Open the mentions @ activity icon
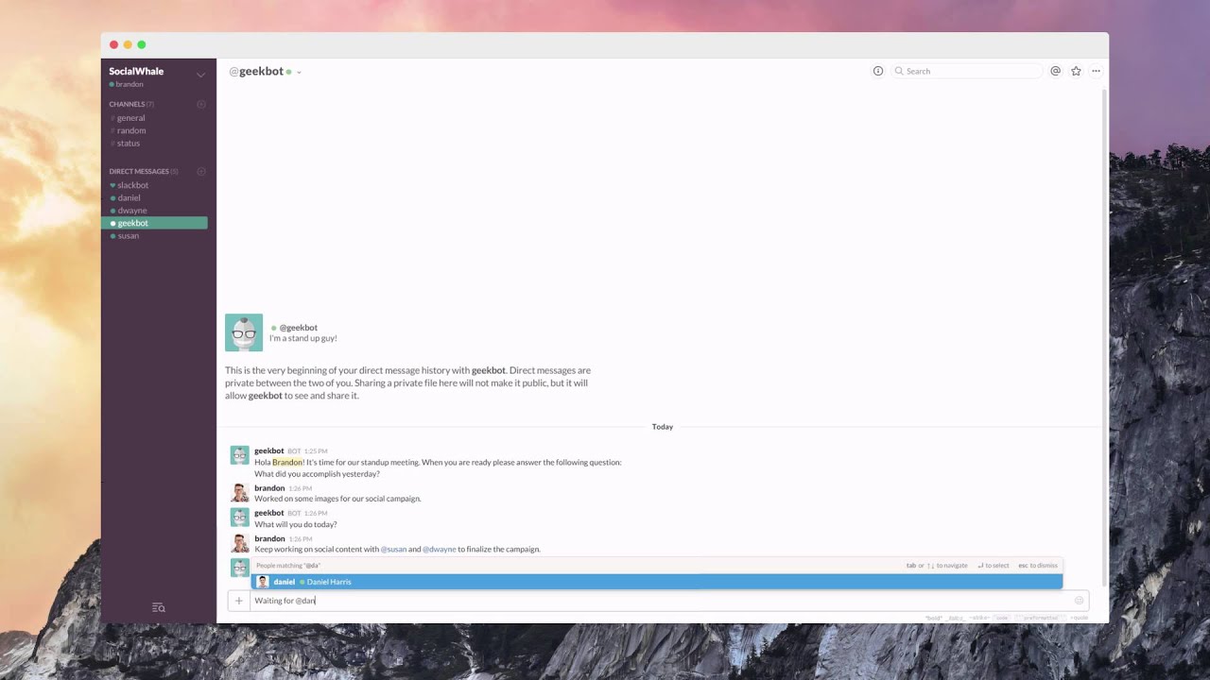 [1056, 71]
